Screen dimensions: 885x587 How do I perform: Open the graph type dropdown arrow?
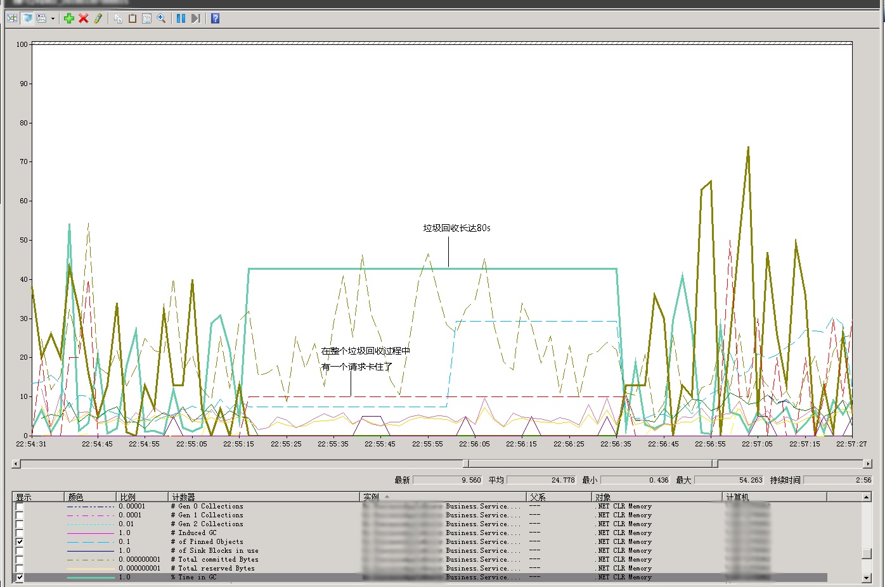coord(53,18)
